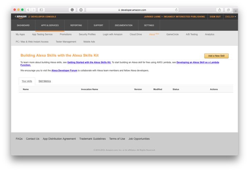Open Trademark Guidelines footer link

[93, 139]
